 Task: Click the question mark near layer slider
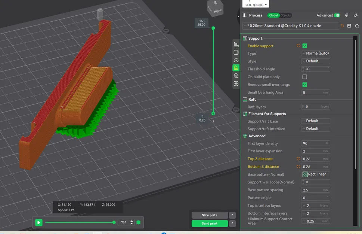[x=213, y=121]
